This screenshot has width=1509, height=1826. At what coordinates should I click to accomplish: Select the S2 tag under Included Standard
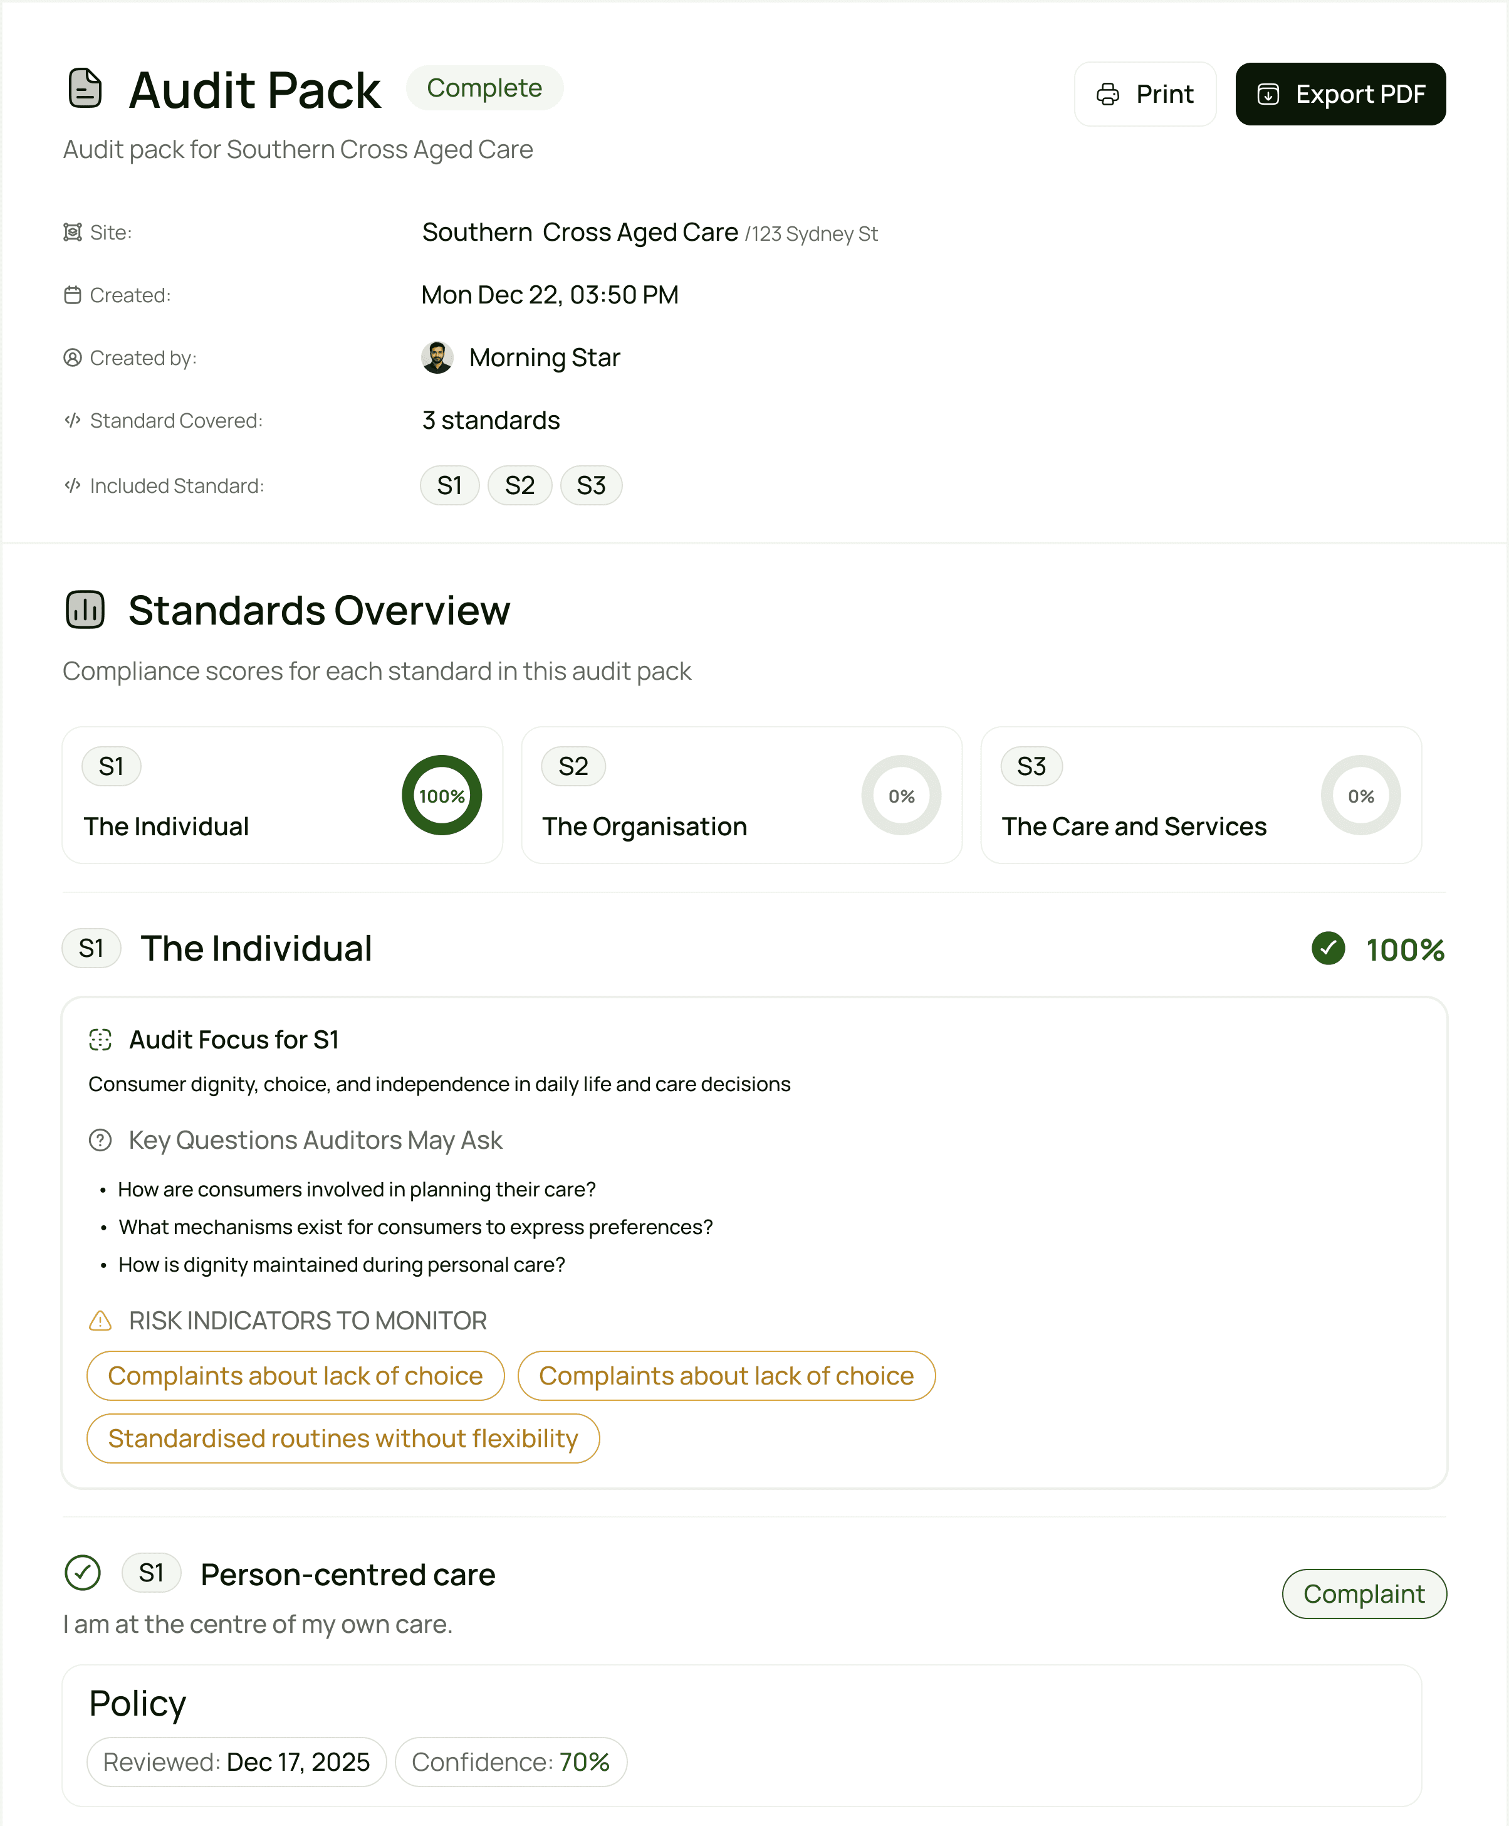click(520, 485)
